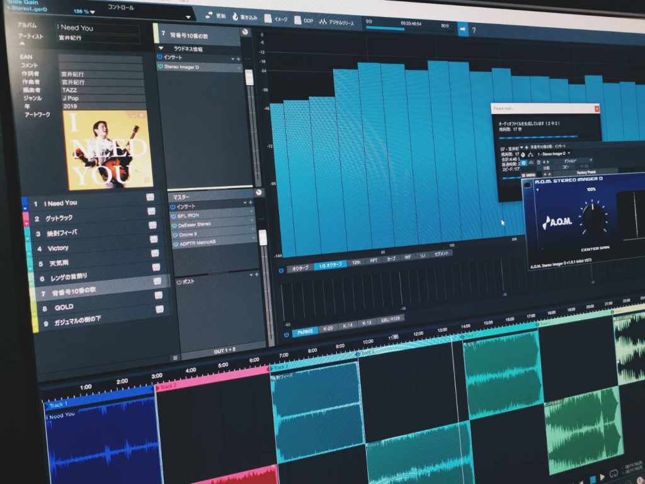Toggle level meter power beside PkRMS
Image resolution: width=645 pixels, height=484 pixels.
click(287, 335)
